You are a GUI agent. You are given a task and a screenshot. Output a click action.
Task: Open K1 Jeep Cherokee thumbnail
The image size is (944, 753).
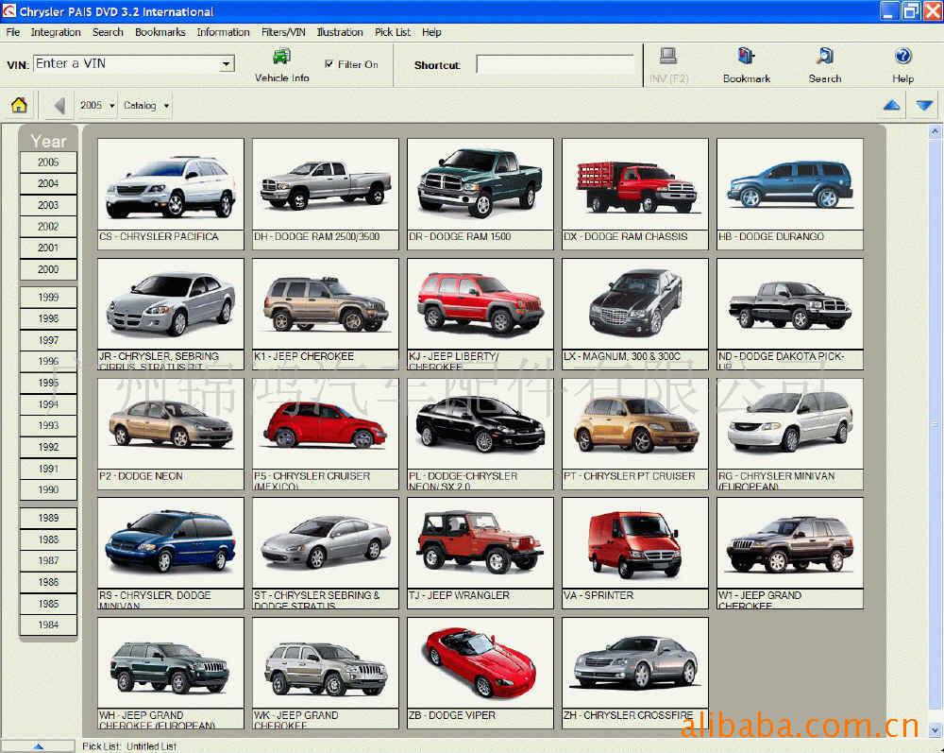click(x=325, y=303)
